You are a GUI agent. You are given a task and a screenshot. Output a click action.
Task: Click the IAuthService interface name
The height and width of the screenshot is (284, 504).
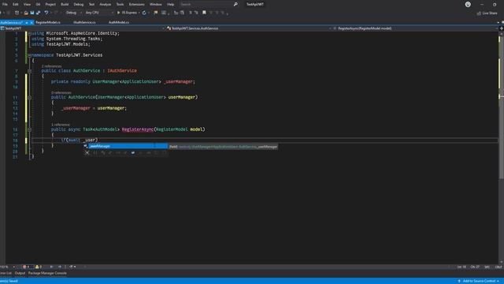122,71
